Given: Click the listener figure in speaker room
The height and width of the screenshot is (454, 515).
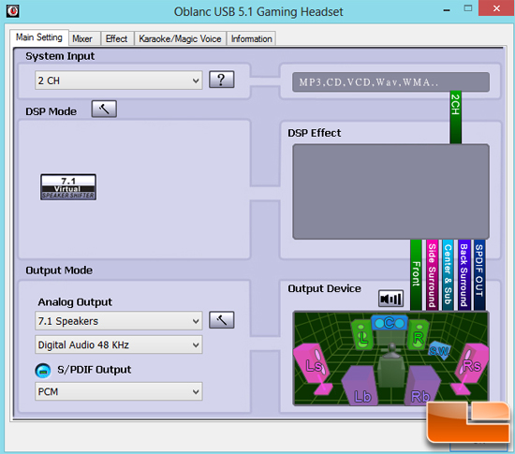Looking at the screenshot, I should coord(391,364).
